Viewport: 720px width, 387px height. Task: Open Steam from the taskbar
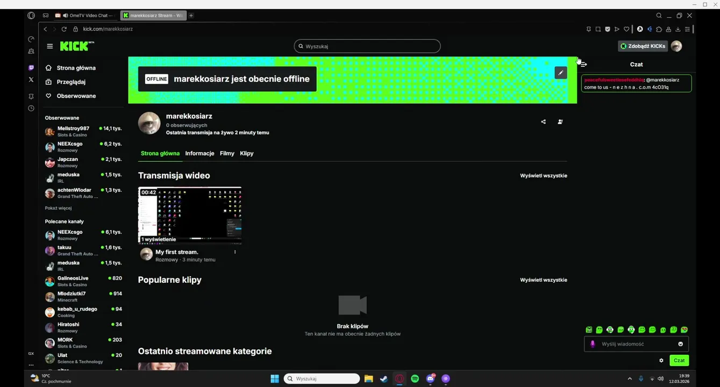(384, 379)
